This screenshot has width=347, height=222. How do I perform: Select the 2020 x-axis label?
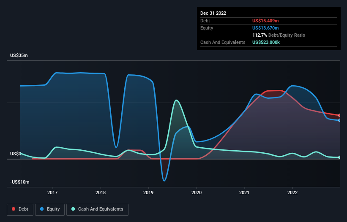click(197, 192)
